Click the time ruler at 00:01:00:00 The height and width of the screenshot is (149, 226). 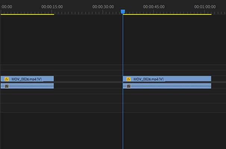205,7
